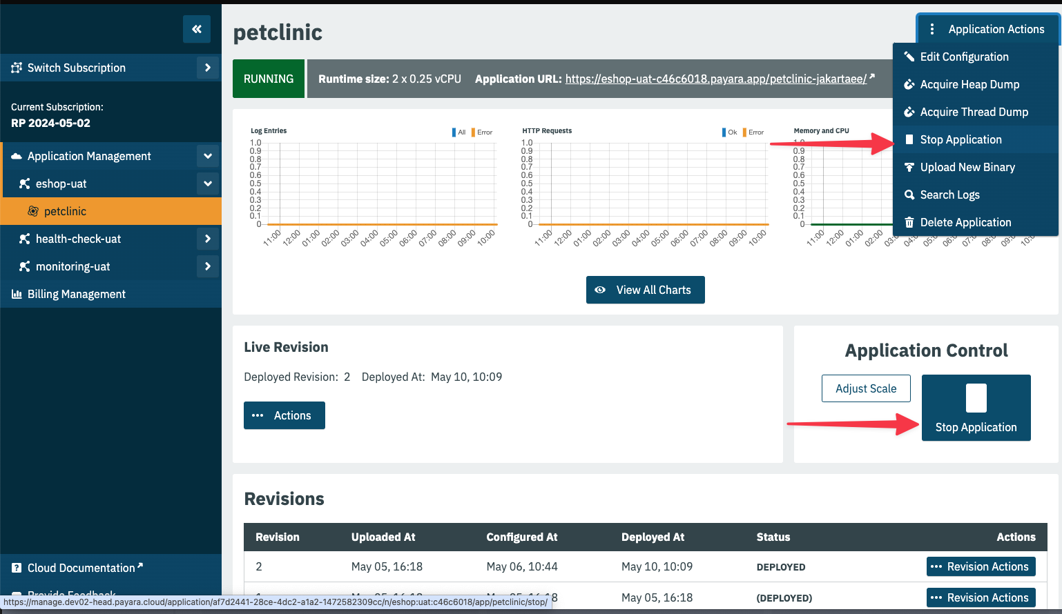Click the Adjust Scale button
The image size is (1062, 614).
click(866, 388)
